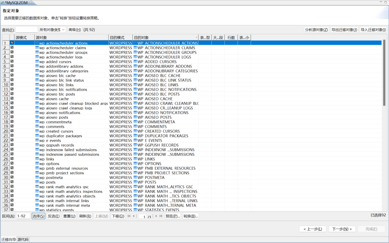Click the table icon beside WP POSTMETA target object

(135, 178)
